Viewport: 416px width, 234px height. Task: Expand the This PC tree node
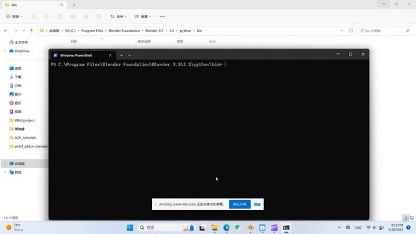(5, 164)
